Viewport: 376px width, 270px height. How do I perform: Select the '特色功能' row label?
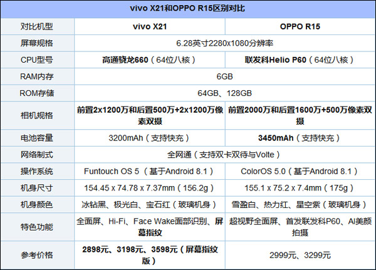point(37,227)
